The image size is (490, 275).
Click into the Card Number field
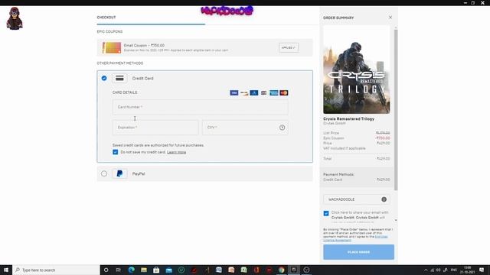pos(201,107)
